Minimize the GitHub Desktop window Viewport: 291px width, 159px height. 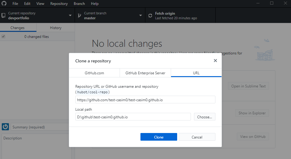258,3
